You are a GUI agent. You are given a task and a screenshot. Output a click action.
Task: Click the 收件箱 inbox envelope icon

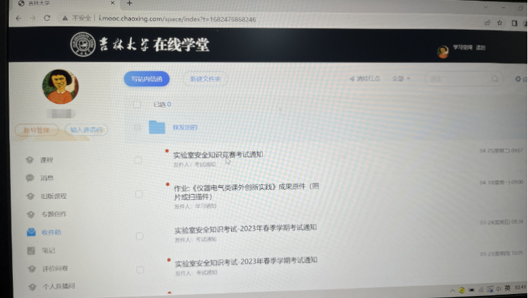click(31, 232)
